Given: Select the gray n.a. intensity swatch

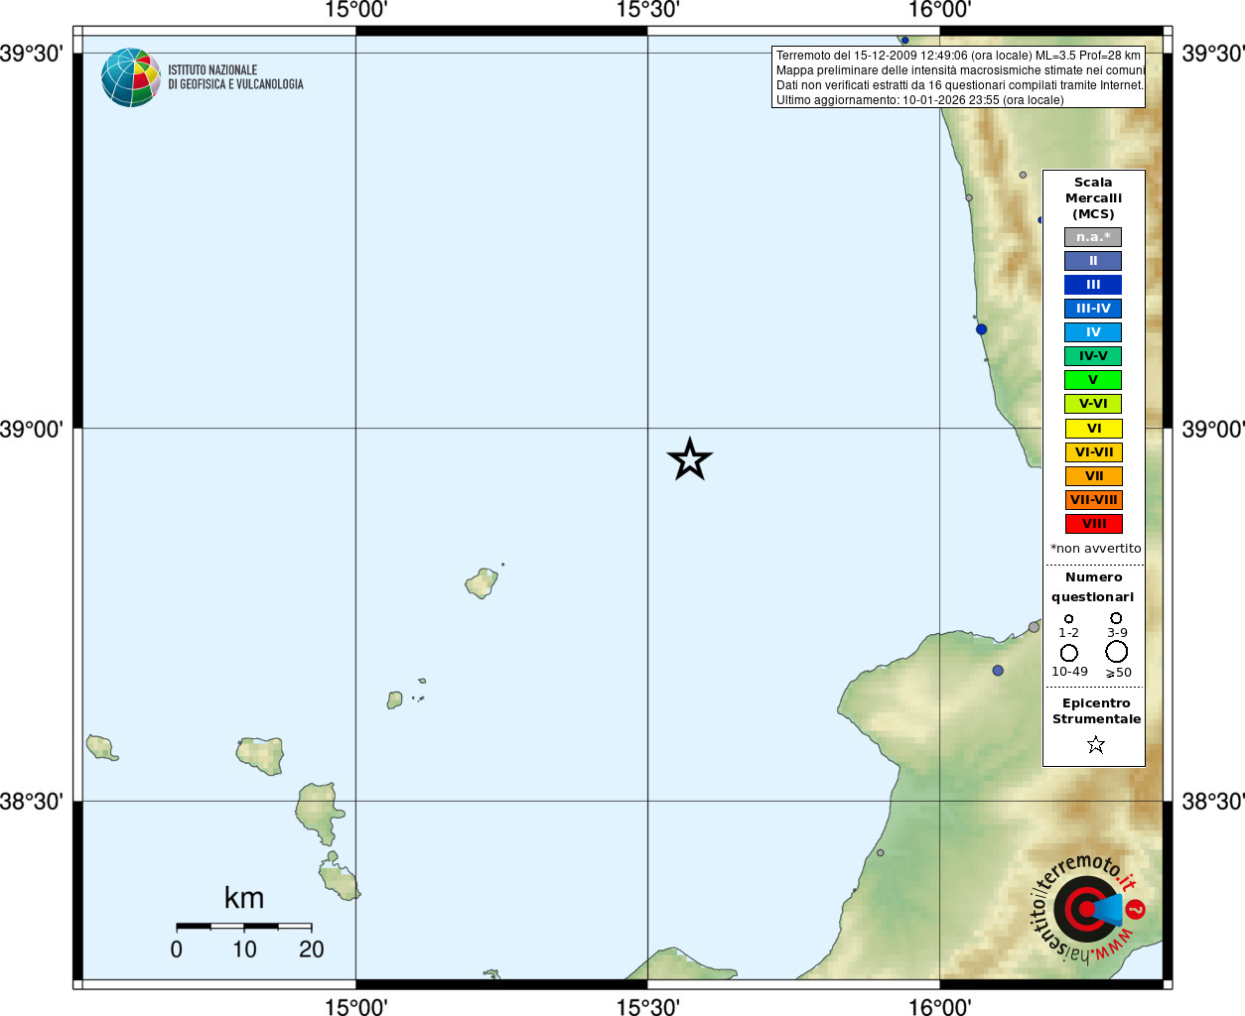Looking at the screenshot, I should [1093, 237].
